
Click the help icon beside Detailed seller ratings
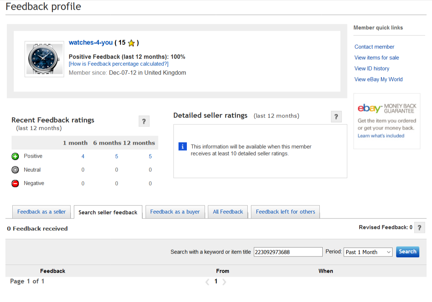(336, 117)
